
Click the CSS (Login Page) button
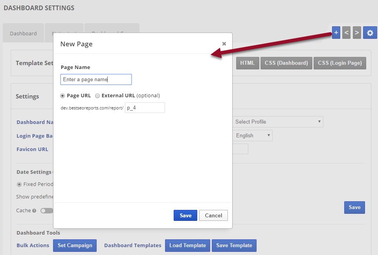(340, 63)
